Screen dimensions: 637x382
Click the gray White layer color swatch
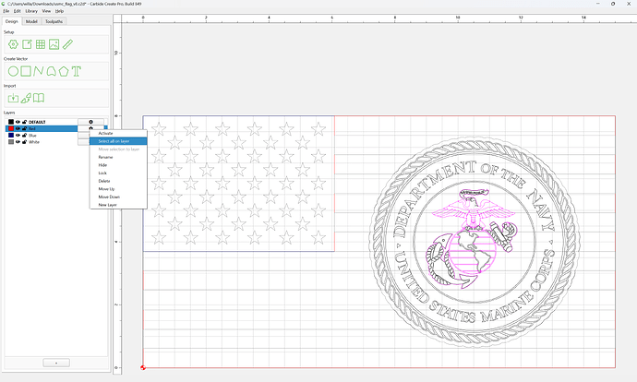click(x=11, y=142)
